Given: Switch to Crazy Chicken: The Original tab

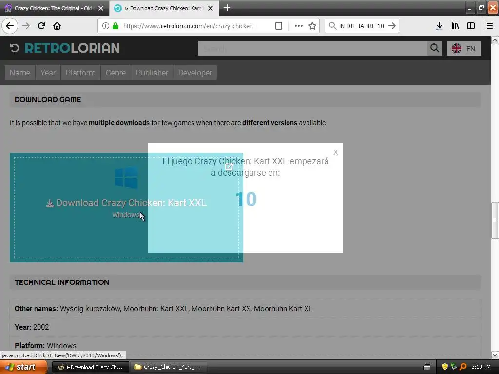Looking at the screenshot, I should click(x=53, y=8).
